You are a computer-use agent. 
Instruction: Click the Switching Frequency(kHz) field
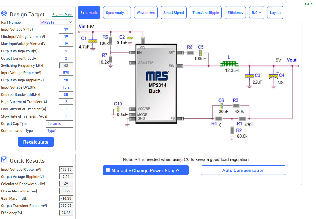[x=66, y=65]
